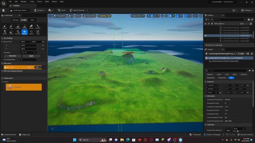Open the blueprint/add script icon beside Add

(x=247, y=54)
